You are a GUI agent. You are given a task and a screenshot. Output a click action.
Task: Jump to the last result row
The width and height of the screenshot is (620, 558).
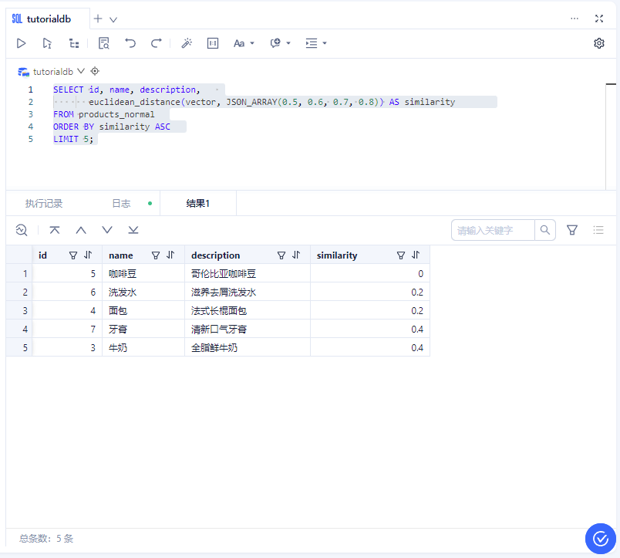click(x=133, y=230)
